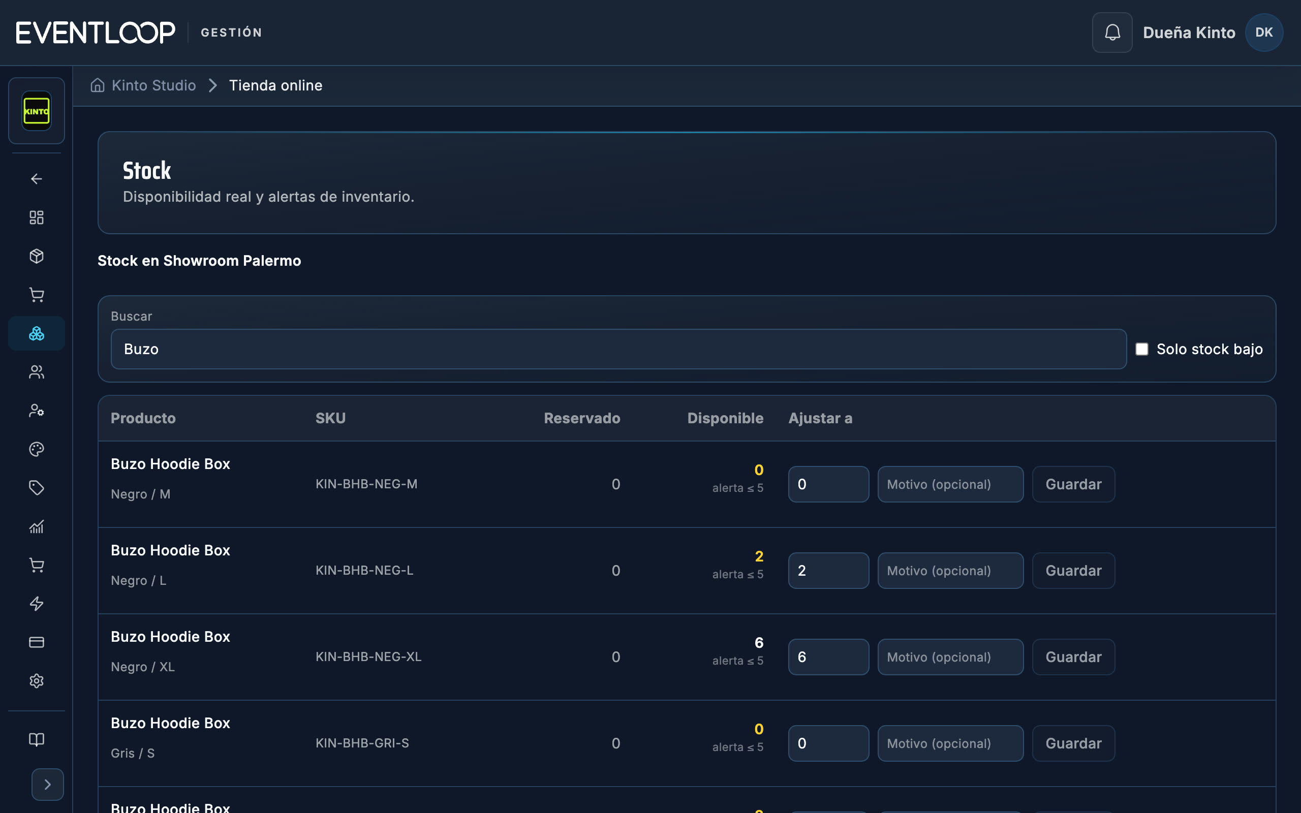The image size is (1301, 813).
Task: Click the Producto column header
Action: coord(143,418)
